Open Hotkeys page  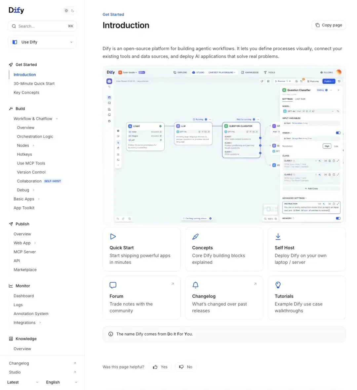coord(24,155)
